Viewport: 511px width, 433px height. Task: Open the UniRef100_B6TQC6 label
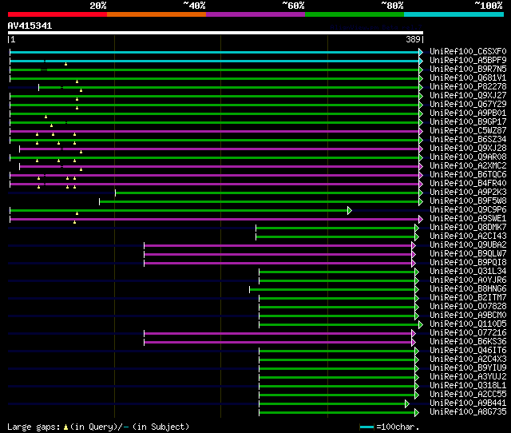[468, 175]
